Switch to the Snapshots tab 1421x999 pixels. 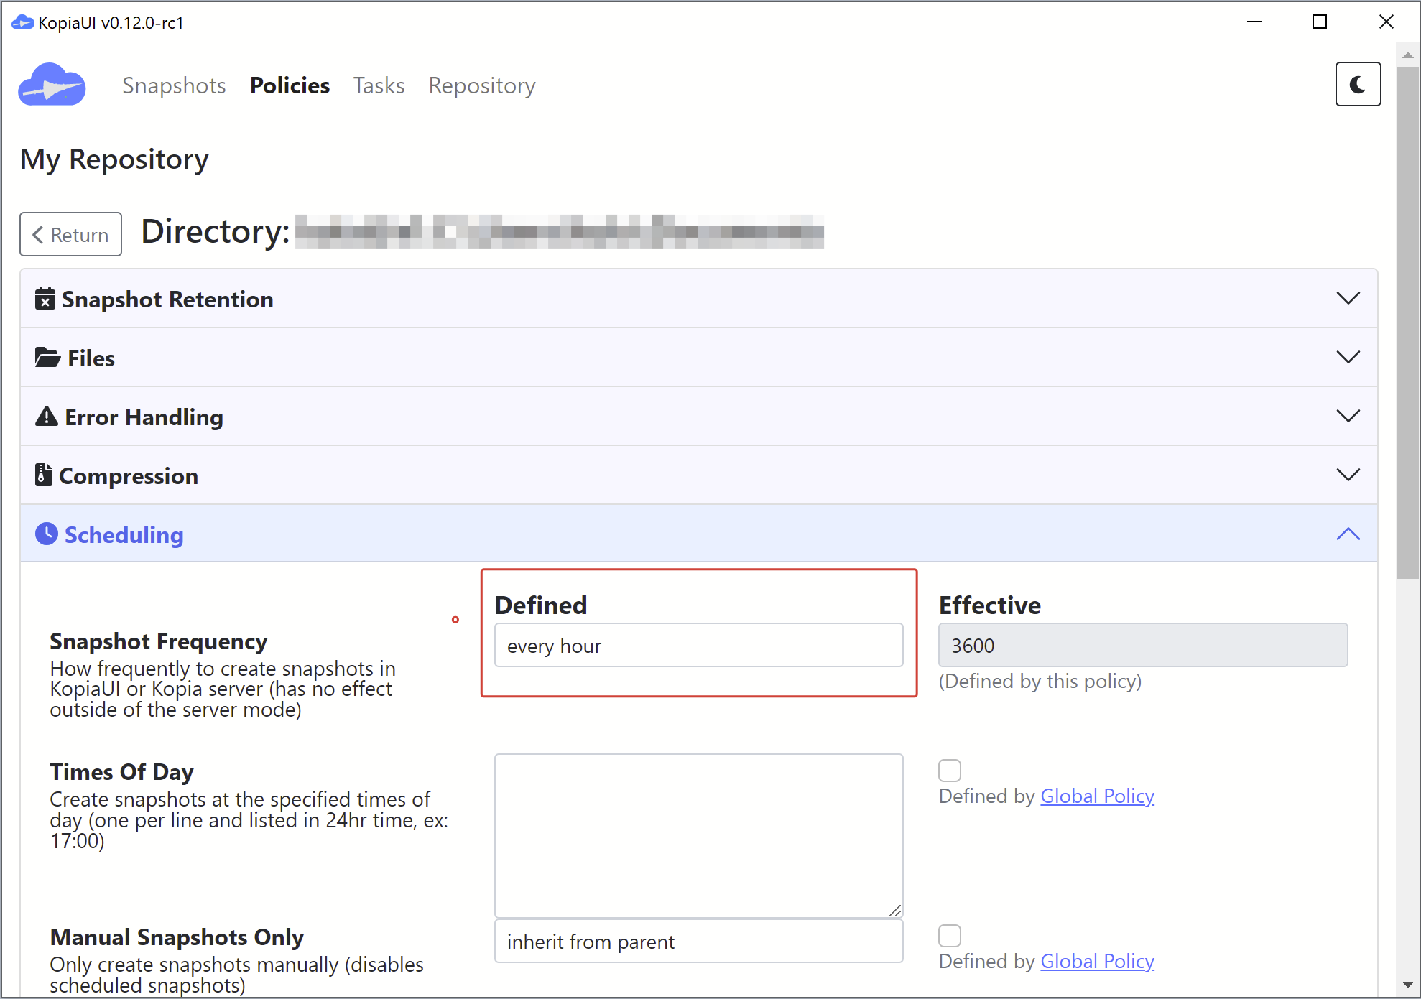pos(174,85)
